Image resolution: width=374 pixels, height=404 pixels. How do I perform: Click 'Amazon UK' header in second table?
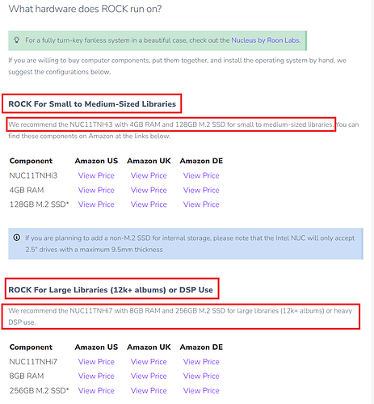click(x=149, y=347)
